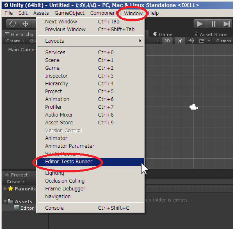Choose Animator from Window menu
The width and height of the screenshot is (233, 229).
tap(91, 138)
